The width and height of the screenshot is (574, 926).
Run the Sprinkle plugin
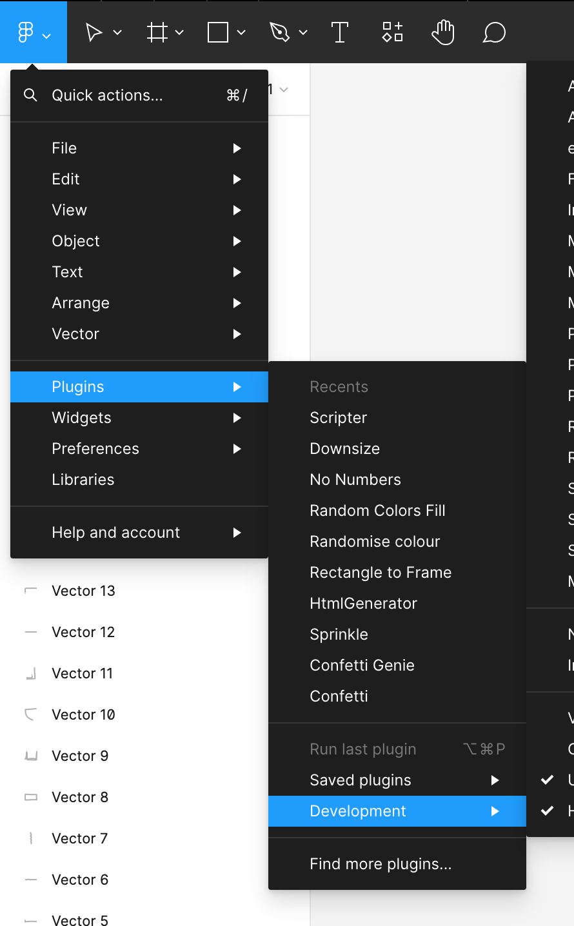click(397, 635)
